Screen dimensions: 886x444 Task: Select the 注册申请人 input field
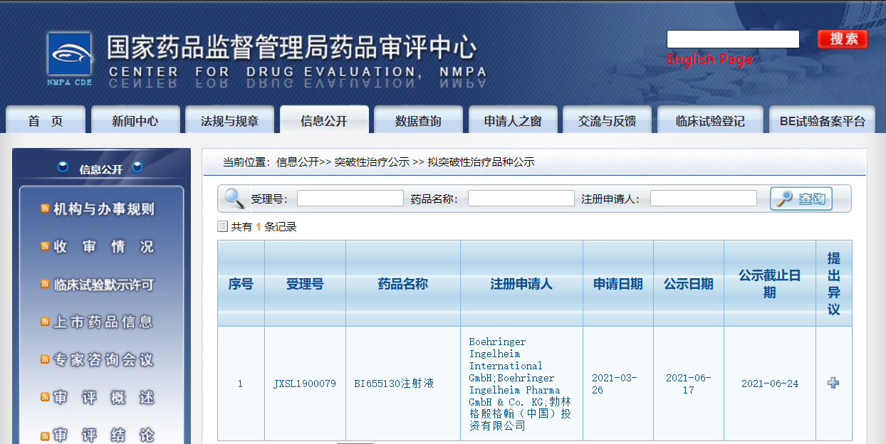703,199
